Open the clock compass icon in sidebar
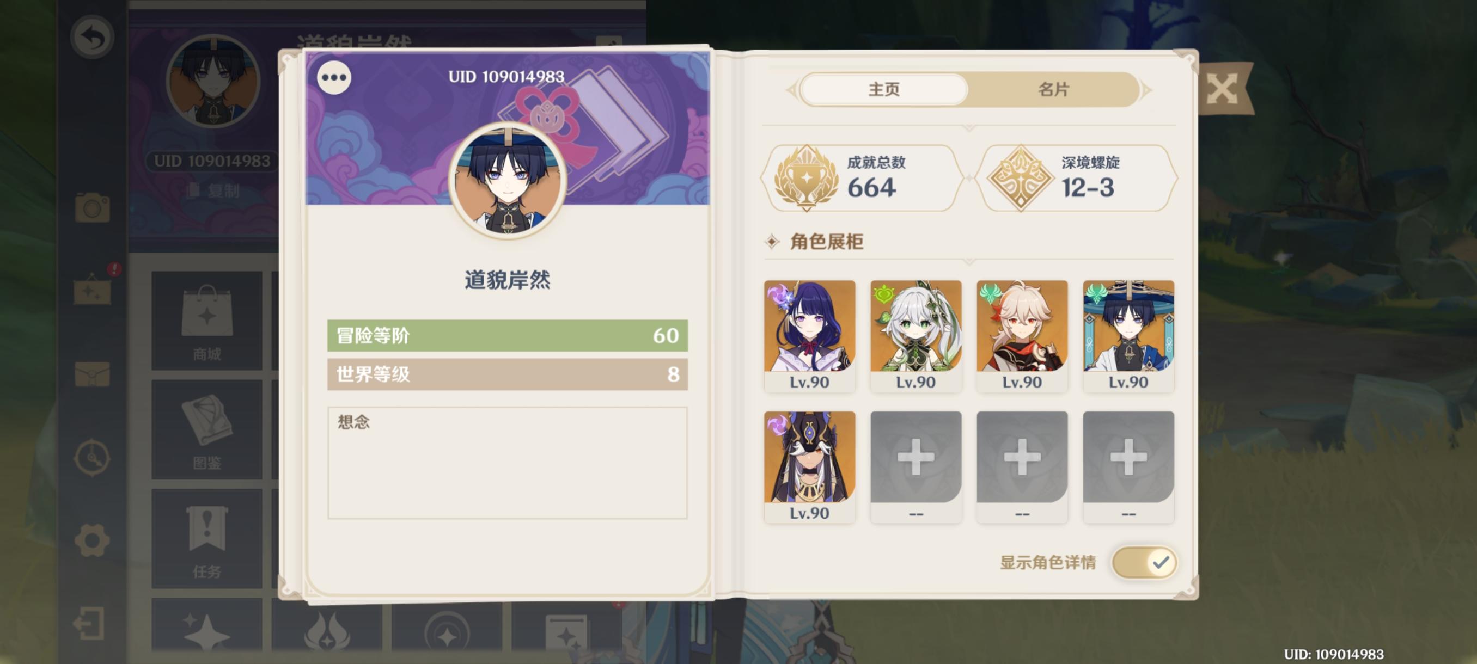 93,457
